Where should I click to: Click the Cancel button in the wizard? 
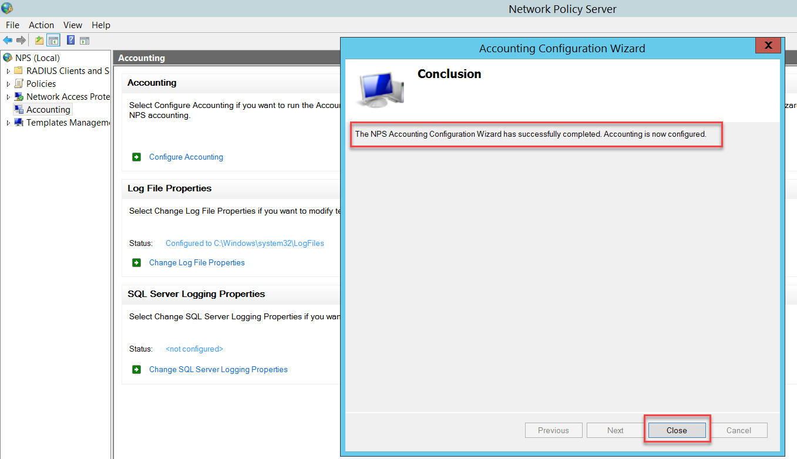[x=738, y=430]
